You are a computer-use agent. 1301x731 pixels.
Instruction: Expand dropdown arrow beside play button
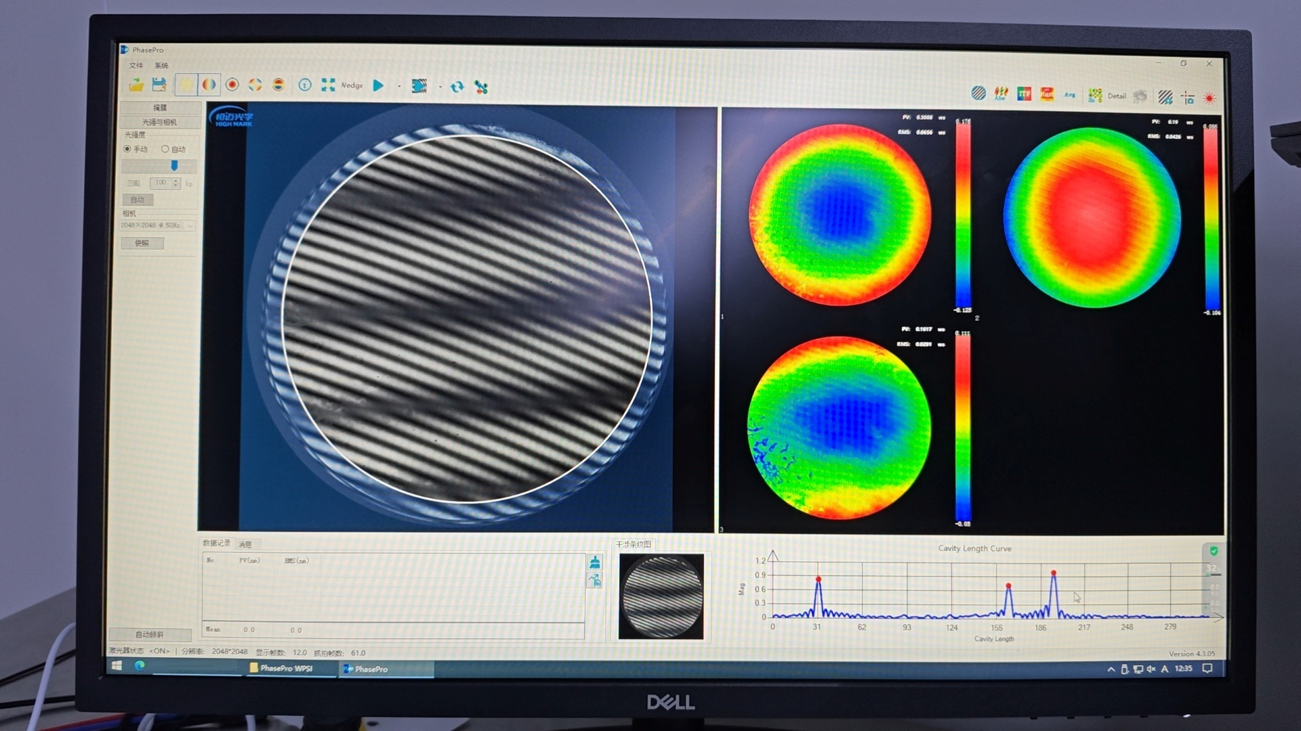(398, 87)
